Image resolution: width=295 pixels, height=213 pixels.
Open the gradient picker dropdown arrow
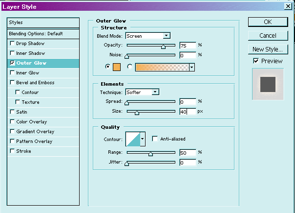pyautogui.click(x=192, y=67)
